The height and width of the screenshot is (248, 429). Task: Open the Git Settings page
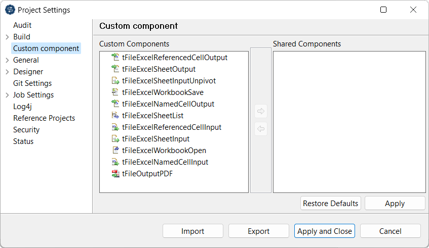tap(32, 83)
